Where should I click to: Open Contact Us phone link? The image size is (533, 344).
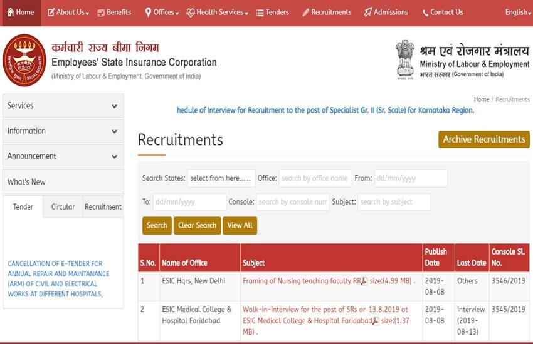[x=426, y=13]
